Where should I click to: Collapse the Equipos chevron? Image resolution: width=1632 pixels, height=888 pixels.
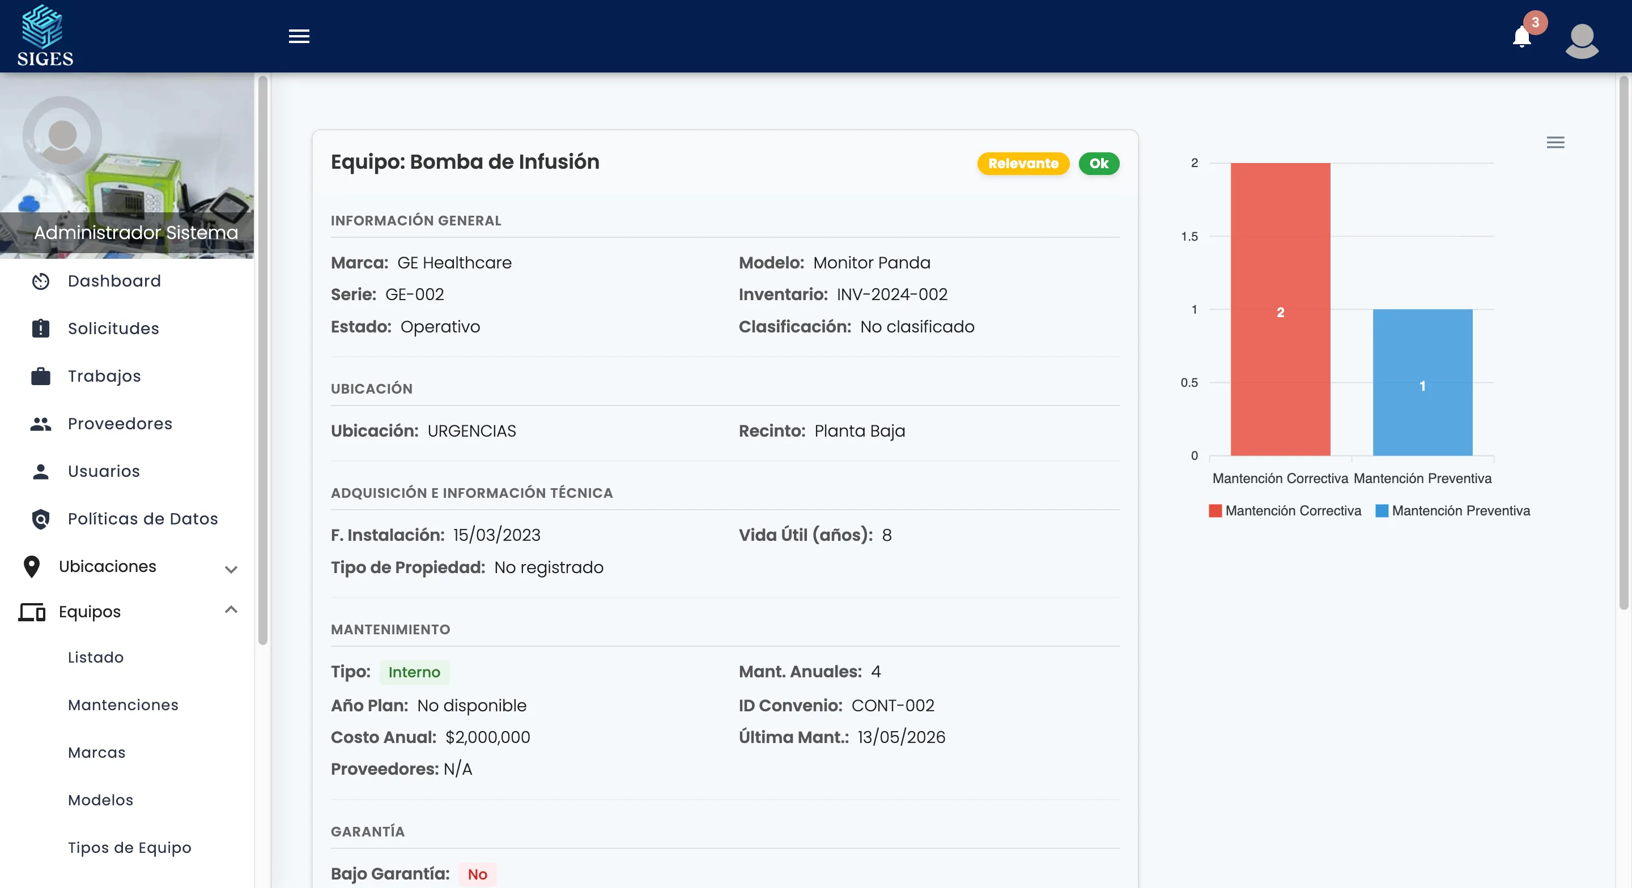[x=231, y=610]
